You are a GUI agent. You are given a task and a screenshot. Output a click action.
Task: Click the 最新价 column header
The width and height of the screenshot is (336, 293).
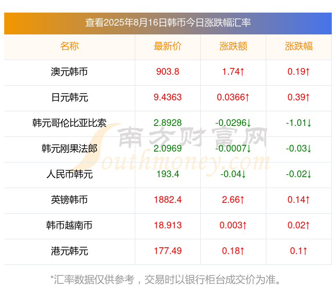[168, 46]
